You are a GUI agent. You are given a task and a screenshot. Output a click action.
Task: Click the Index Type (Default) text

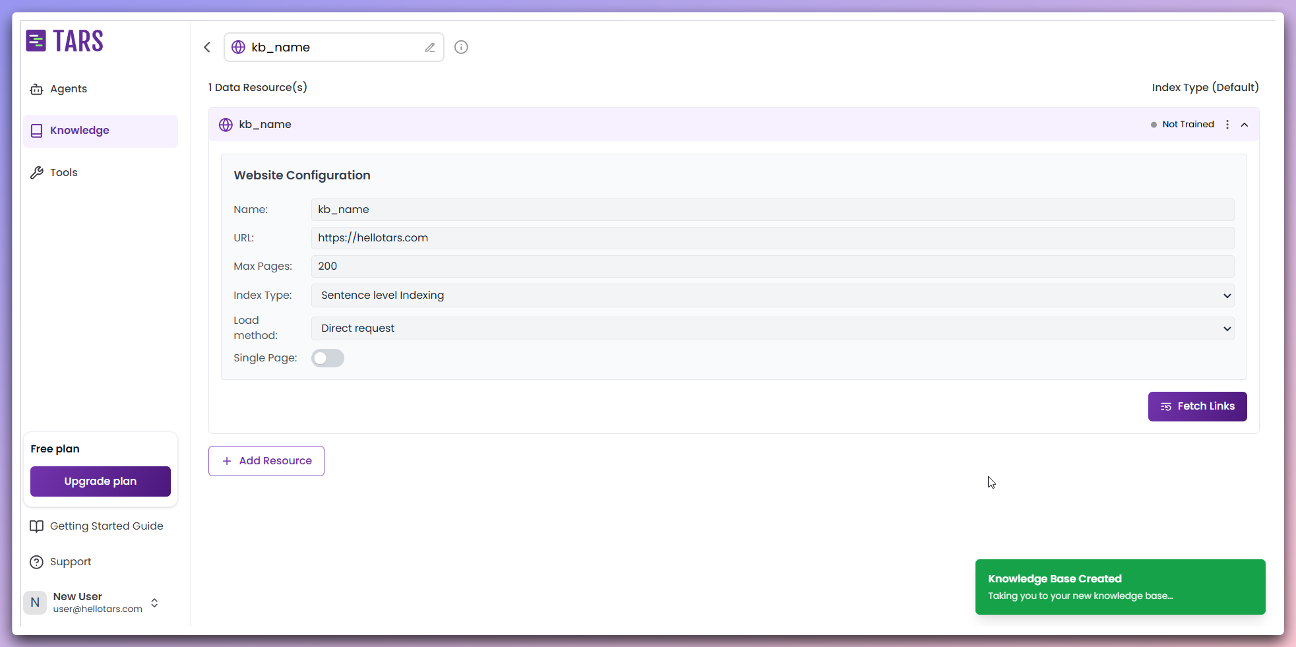(1205, 88)
